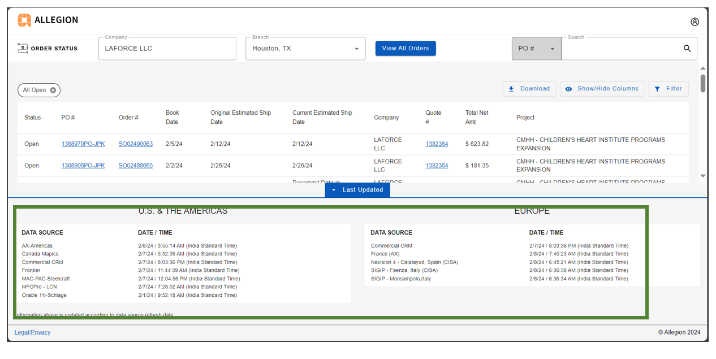The height and width of the screenshot is (359, 716).
Task: Click the $ 181.35 amount cell
Action: click(x=477, y=166)
